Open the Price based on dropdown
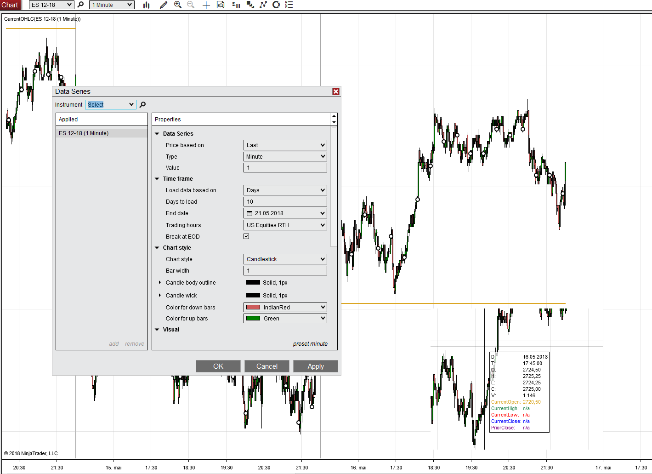 pyautogui.click(x=285, y=145)
